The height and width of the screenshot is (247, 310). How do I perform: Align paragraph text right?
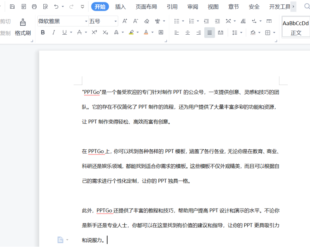click(x=199, y=32)
